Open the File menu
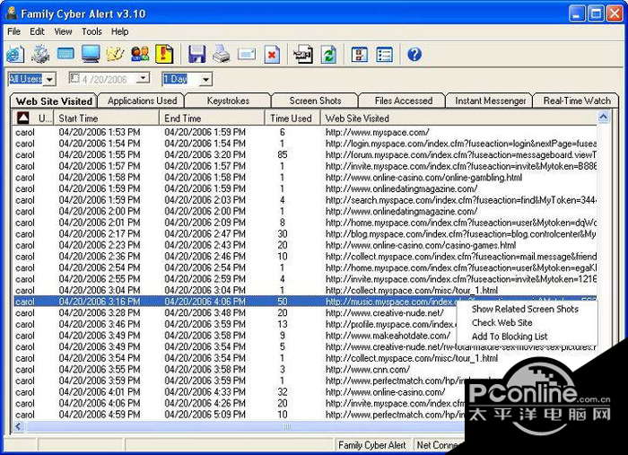This screenshot has width=628, height=455. click(x=14, y=31)
